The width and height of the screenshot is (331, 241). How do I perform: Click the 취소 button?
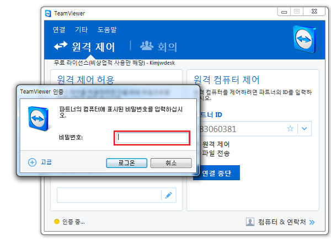(x=171, y=163)
